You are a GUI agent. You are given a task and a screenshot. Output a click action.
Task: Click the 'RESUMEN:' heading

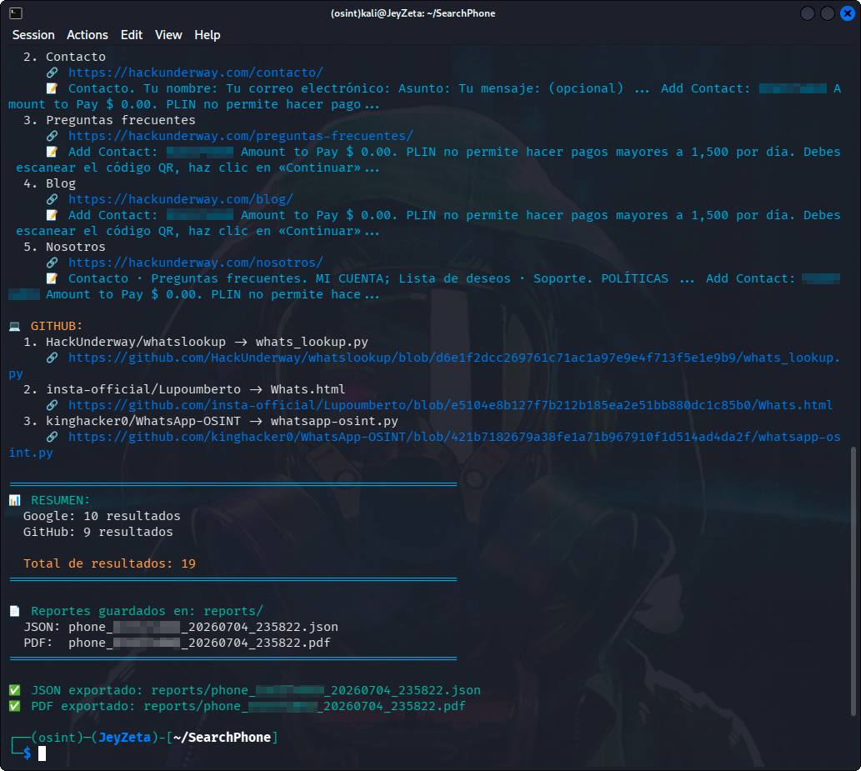point(60,500)
